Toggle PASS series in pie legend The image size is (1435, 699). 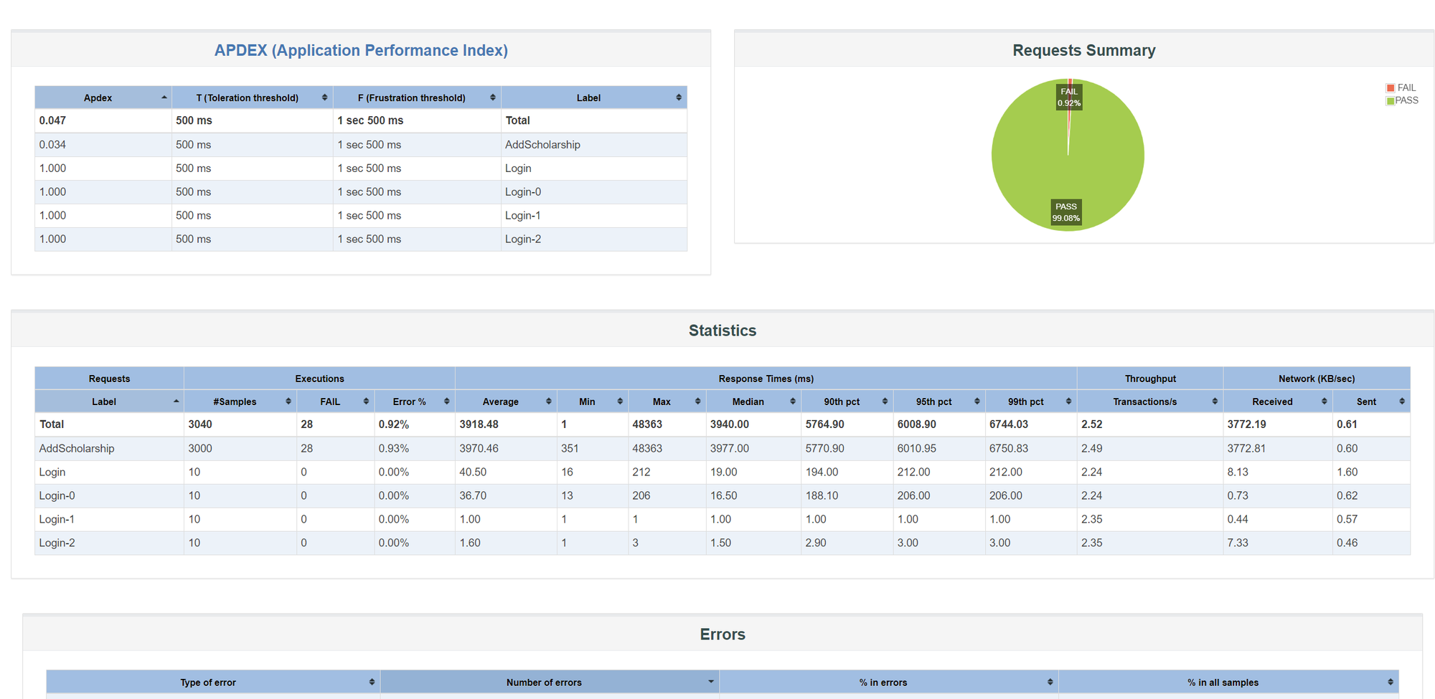(1402, 100)
